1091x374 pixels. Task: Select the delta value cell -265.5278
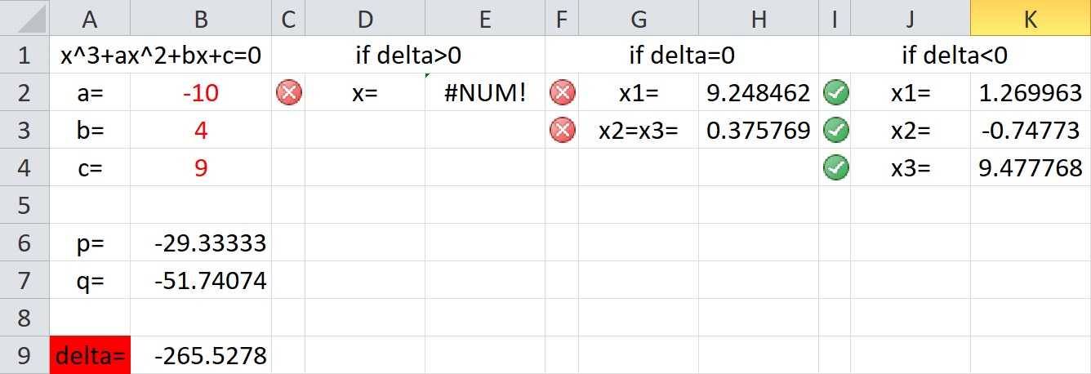coord(201,355)
